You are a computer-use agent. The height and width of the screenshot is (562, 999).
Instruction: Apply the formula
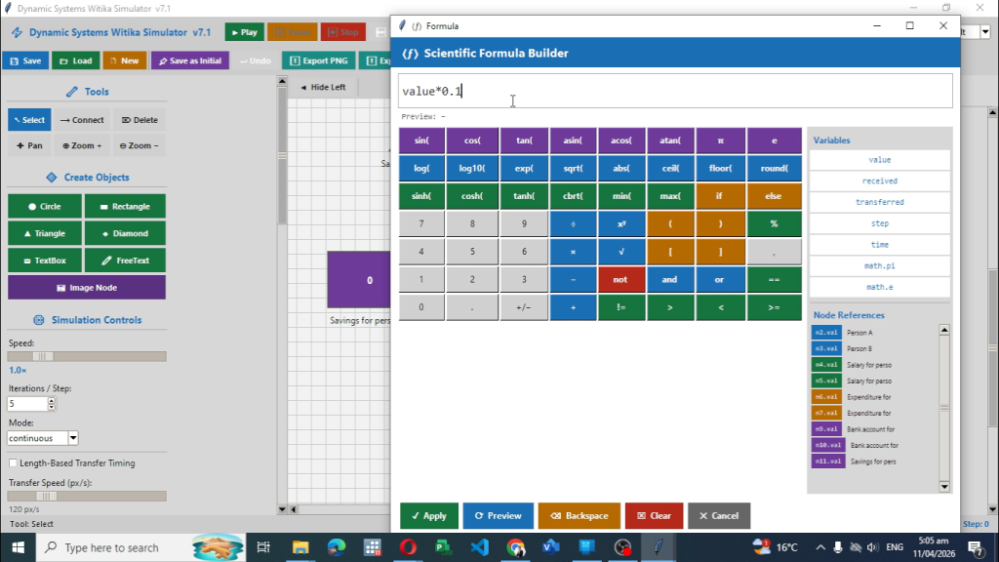(429, 515)
